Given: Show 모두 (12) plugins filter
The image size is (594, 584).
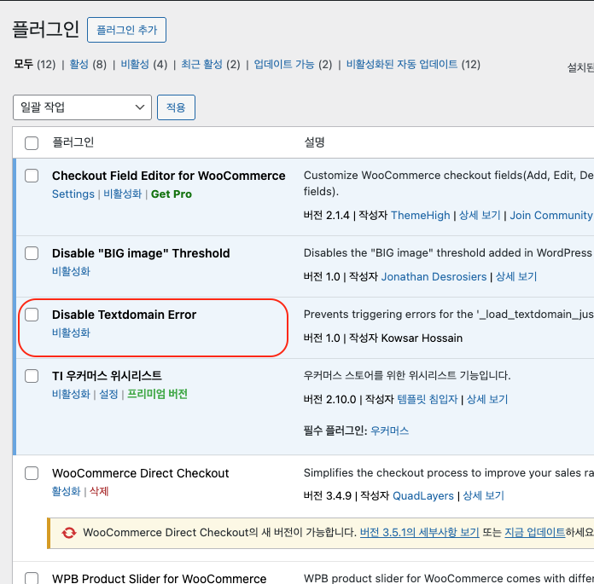Looking at the screenshot, I should coord(34,64).
